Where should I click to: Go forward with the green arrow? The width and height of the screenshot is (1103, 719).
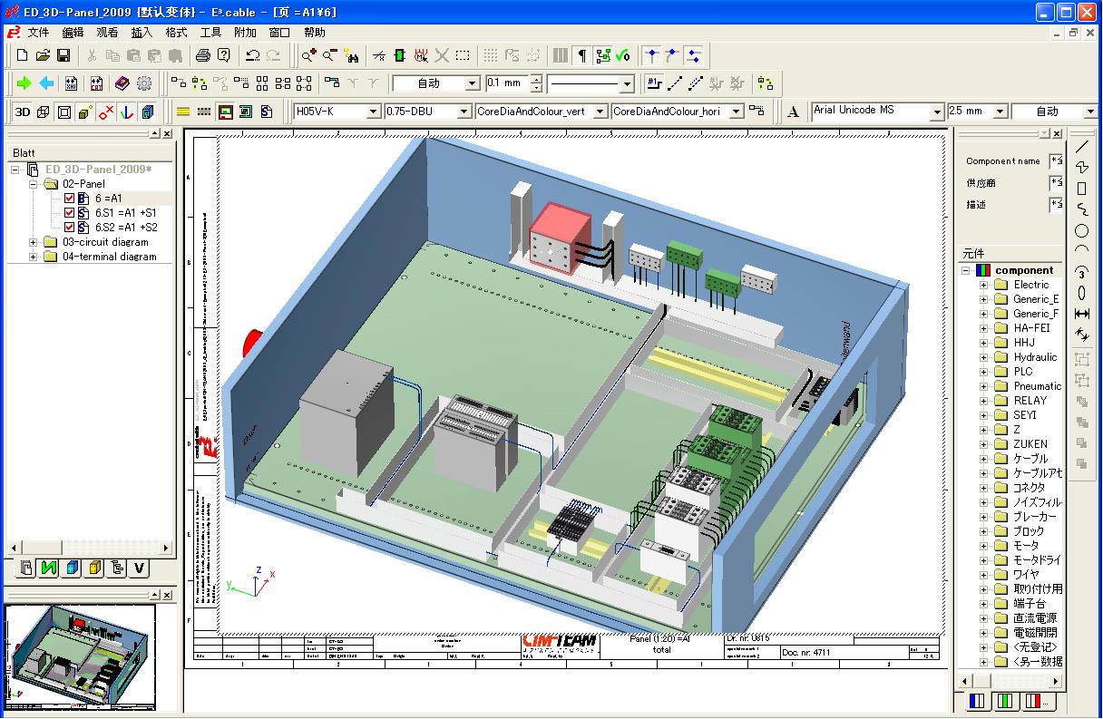pyautogui.click(x=24, y=83)
